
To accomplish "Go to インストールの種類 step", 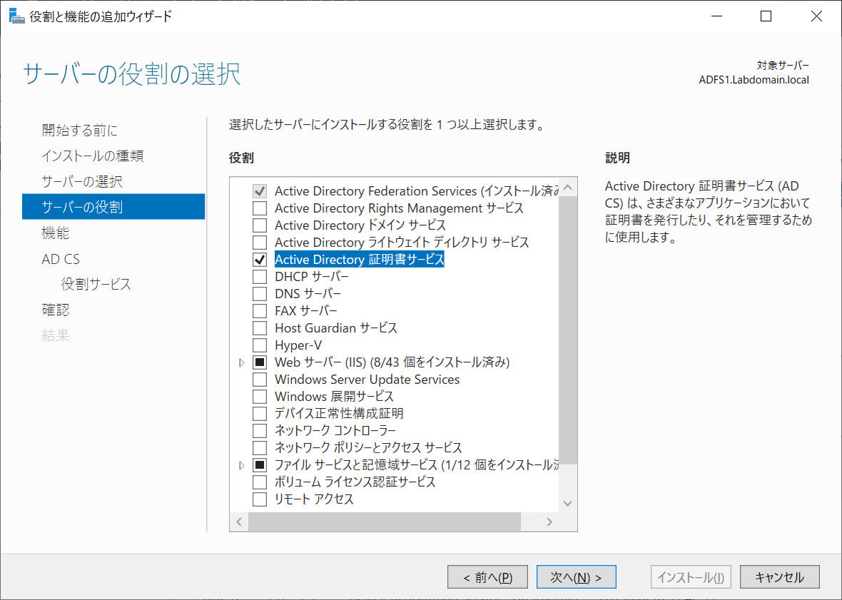I will click(x=93, y=156).
